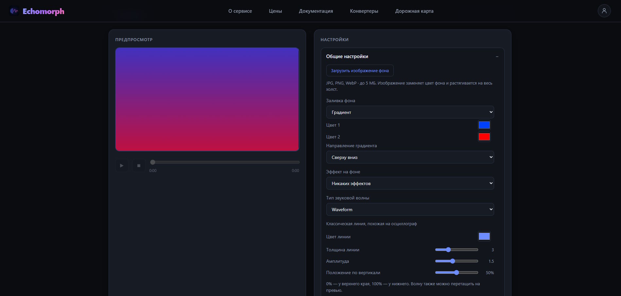621x296 pixels.
Task: Open the Цены menu item
Action: (x=275, y=11)
